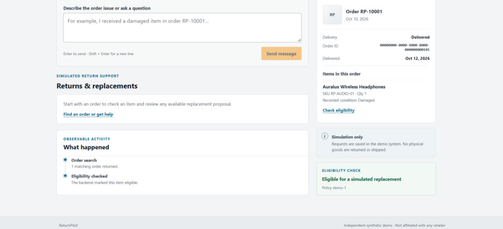Click the Order RP-10001 heading

364,12
